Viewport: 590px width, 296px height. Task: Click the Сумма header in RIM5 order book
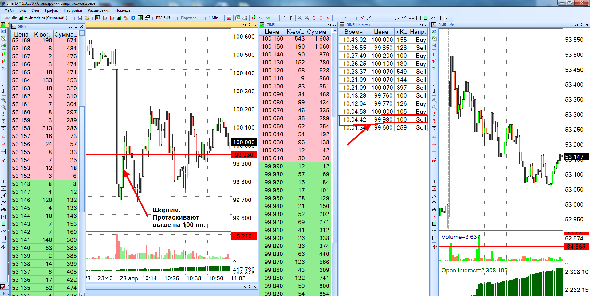(318, 32)
